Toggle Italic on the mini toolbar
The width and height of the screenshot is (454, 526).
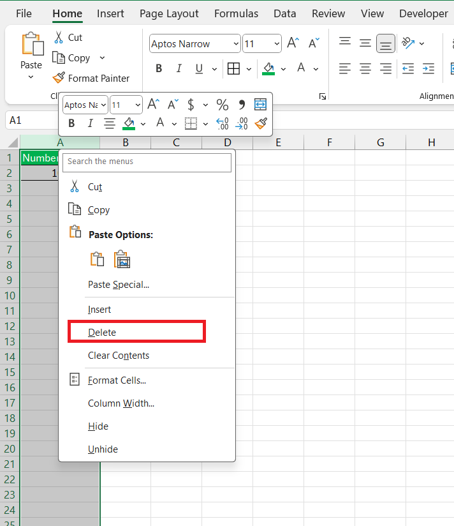click(90, 123)
